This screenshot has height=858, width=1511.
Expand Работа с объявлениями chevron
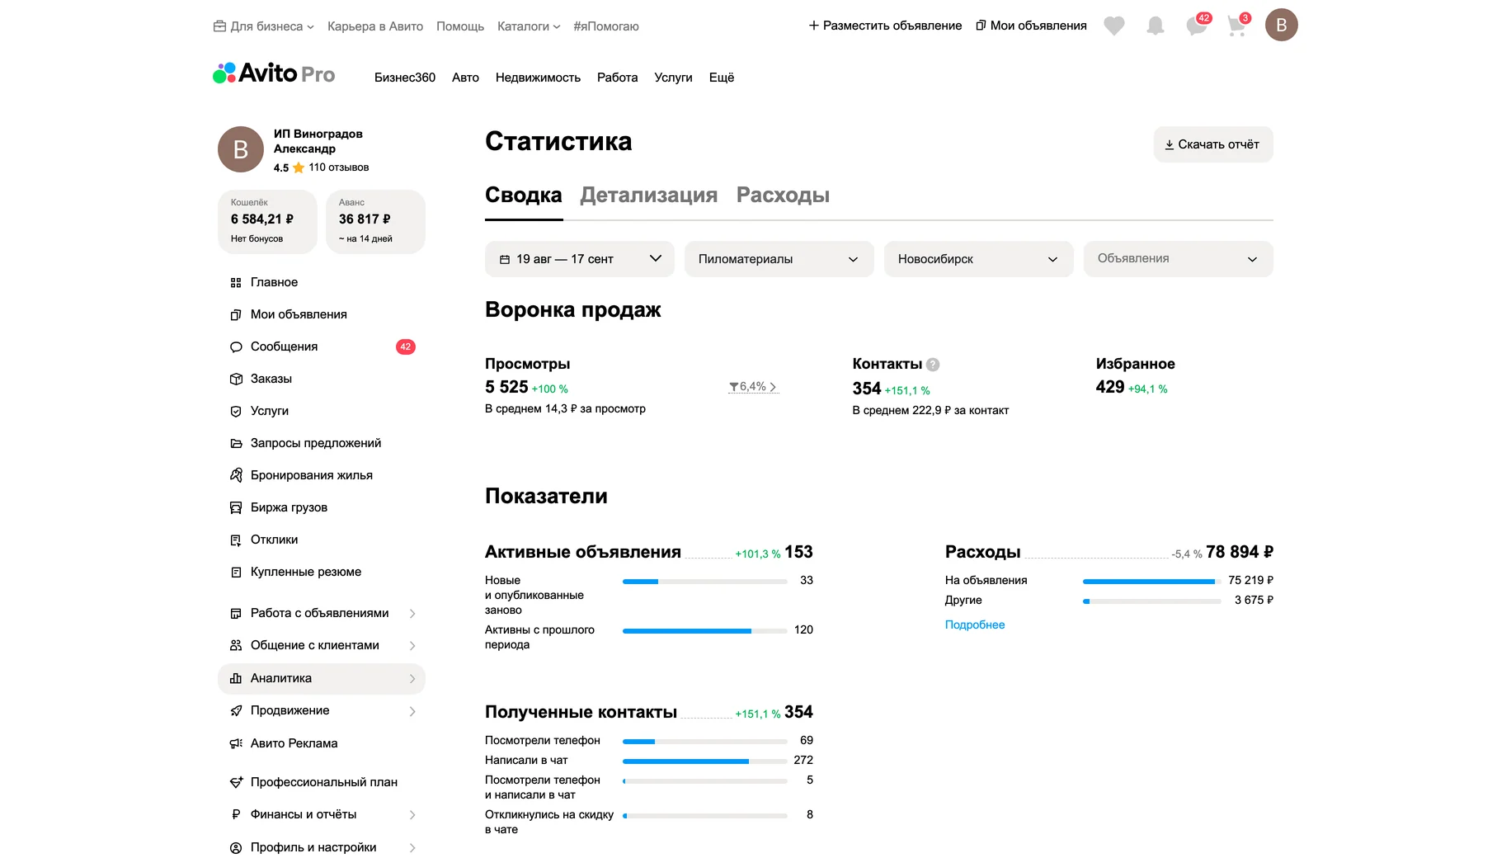click(412, 614)
